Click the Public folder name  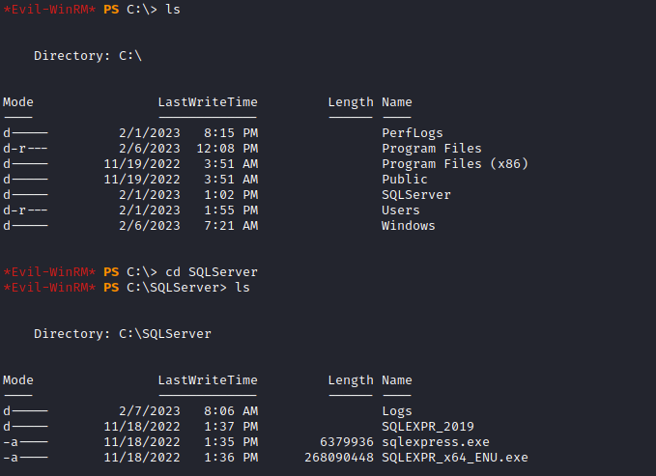pos(405,180)
